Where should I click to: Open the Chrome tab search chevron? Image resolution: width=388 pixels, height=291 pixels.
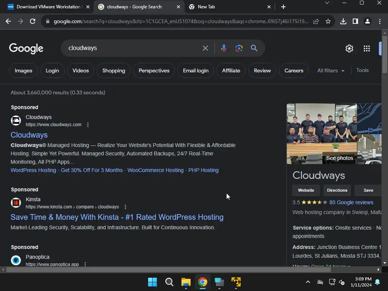327,3
